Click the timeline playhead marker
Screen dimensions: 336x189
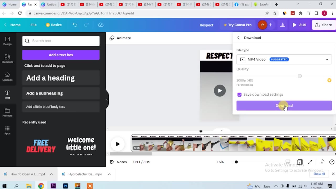click(x=201, y=131)
